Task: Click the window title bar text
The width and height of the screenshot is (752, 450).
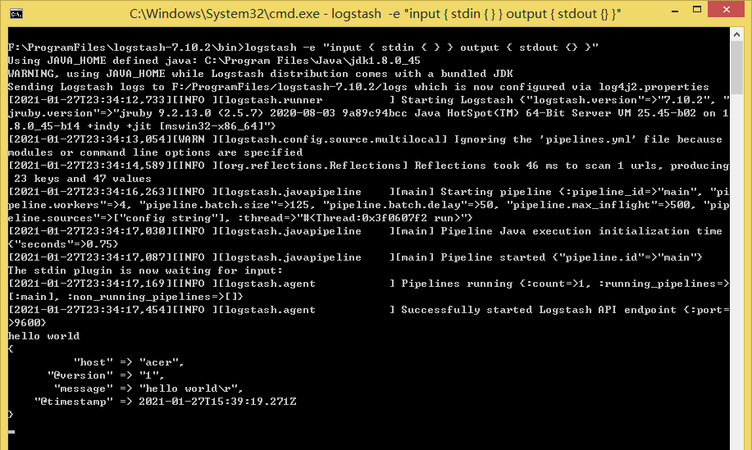Action: pyautogui.click(x=375, y=13)
